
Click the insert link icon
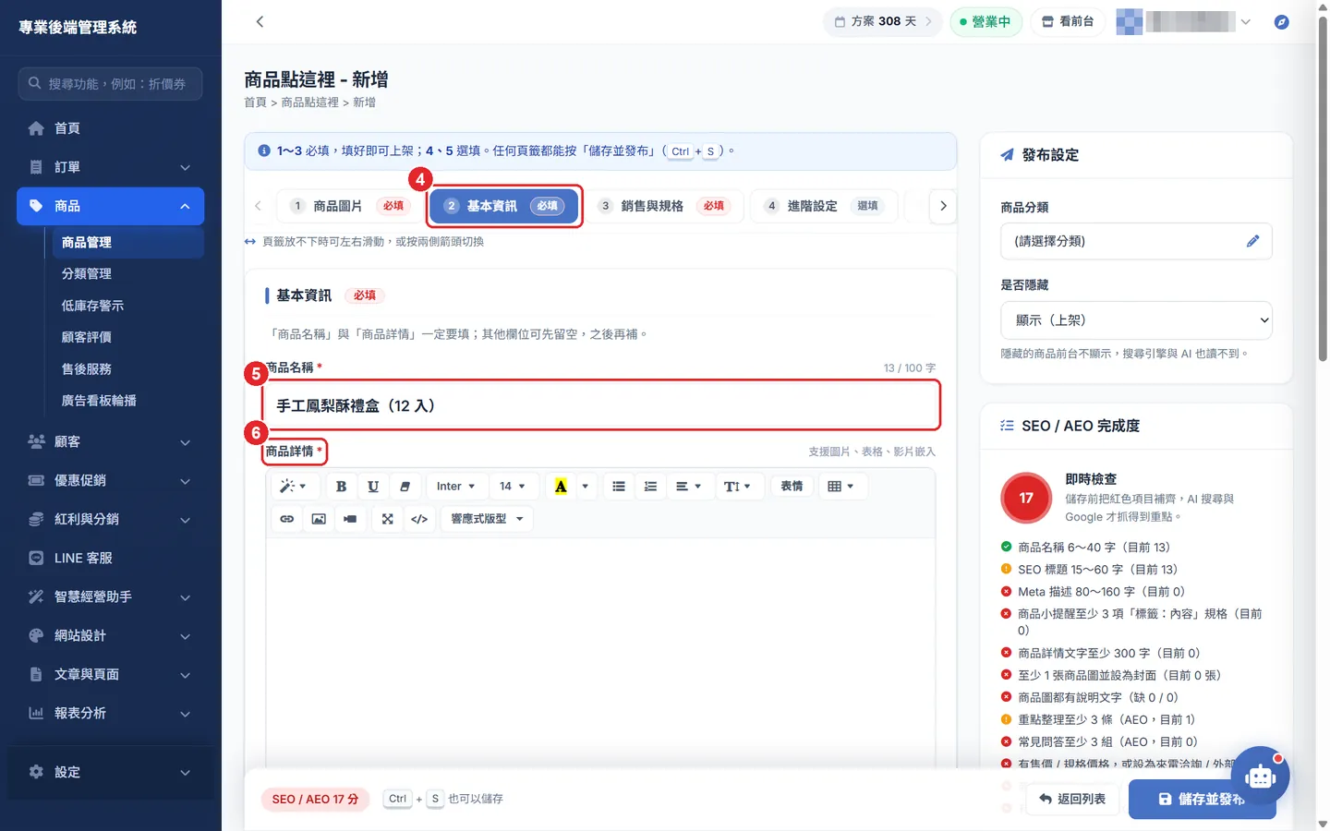pos(287,519)
